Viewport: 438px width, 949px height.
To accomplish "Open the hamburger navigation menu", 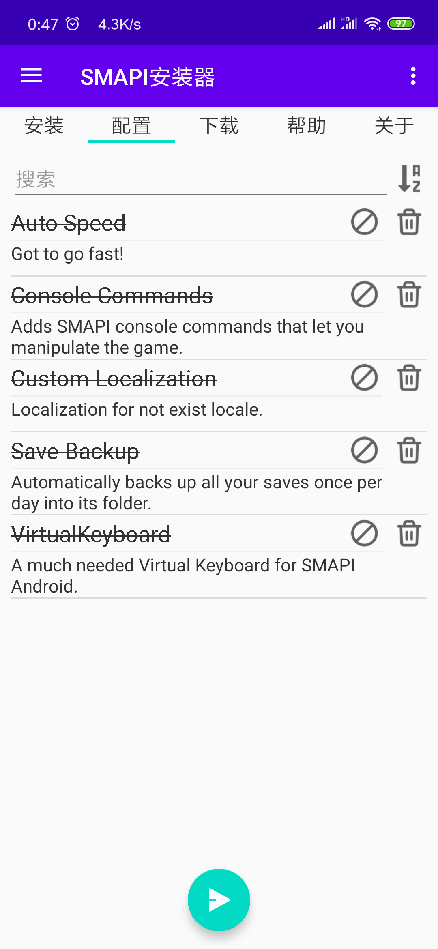I will click(x=31, y=76).
